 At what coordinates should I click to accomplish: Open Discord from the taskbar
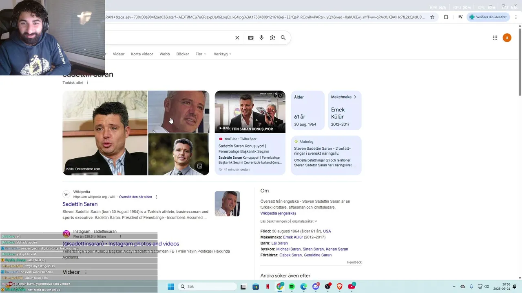316,286
